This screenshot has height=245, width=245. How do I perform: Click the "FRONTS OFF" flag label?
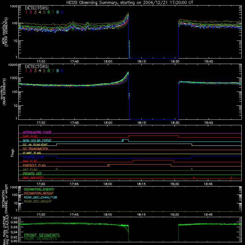pos(32,174)
